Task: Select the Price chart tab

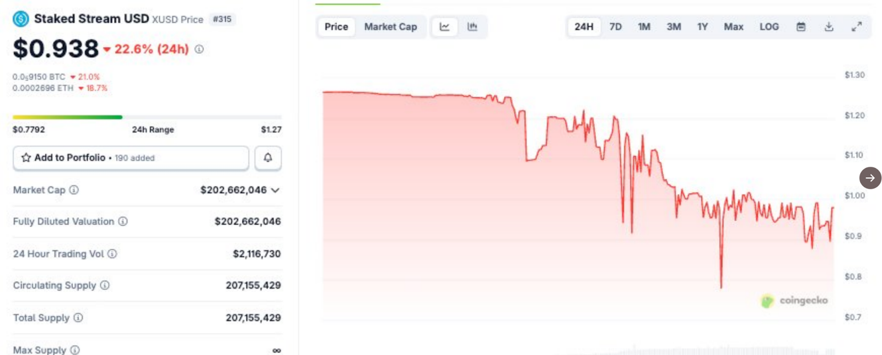Action: tap(336, 27)
